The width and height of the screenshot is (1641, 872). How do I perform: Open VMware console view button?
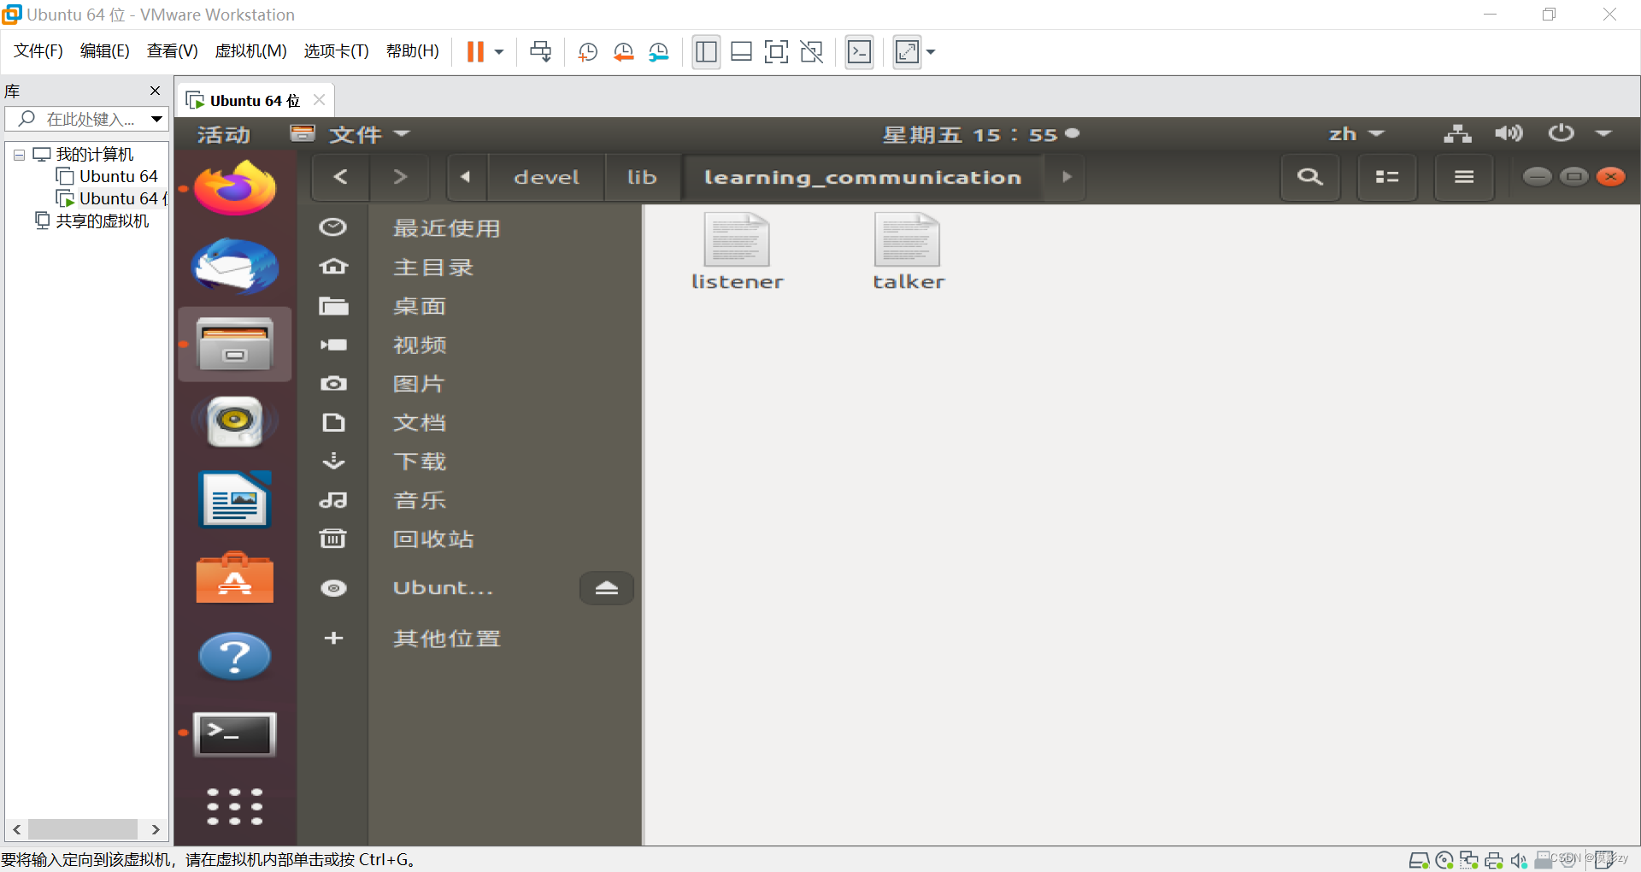tap(859, 52)
